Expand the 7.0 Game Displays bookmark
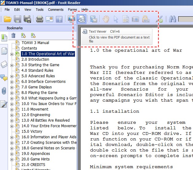 point(12,87)
